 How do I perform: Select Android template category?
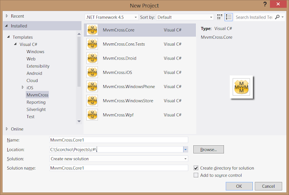pyautogui.click(x=34, y=73)
